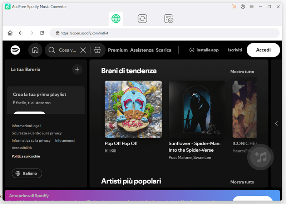Image resolution: width=286 pixels, height=204 pixels.
Task: Open Sicurezza e Centro sulla privacy link
Action: click(37, 133)
